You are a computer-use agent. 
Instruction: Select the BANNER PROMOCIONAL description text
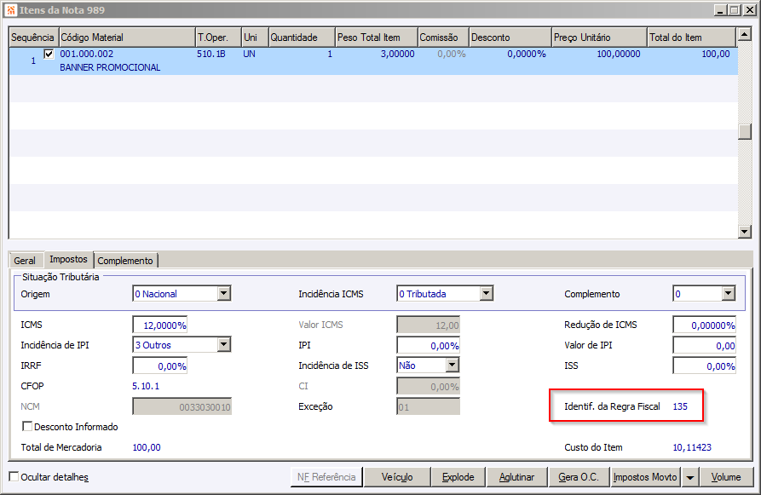(x=110, y=67)
